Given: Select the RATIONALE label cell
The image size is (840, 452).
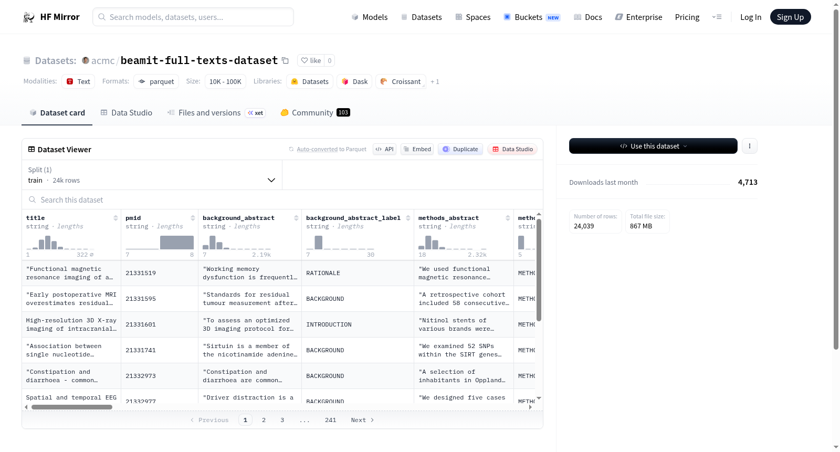Looking at the screenshot, I should 358,273.
